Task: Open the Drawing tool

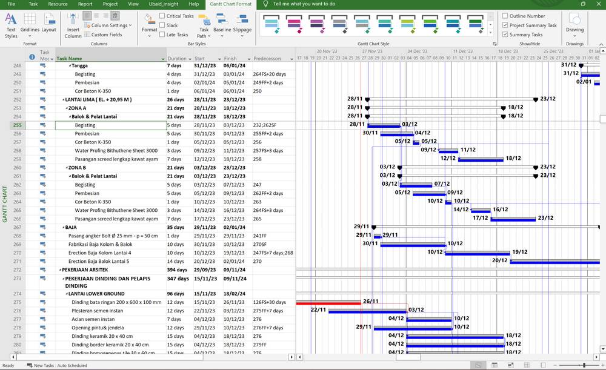Action: coord(574,24)
